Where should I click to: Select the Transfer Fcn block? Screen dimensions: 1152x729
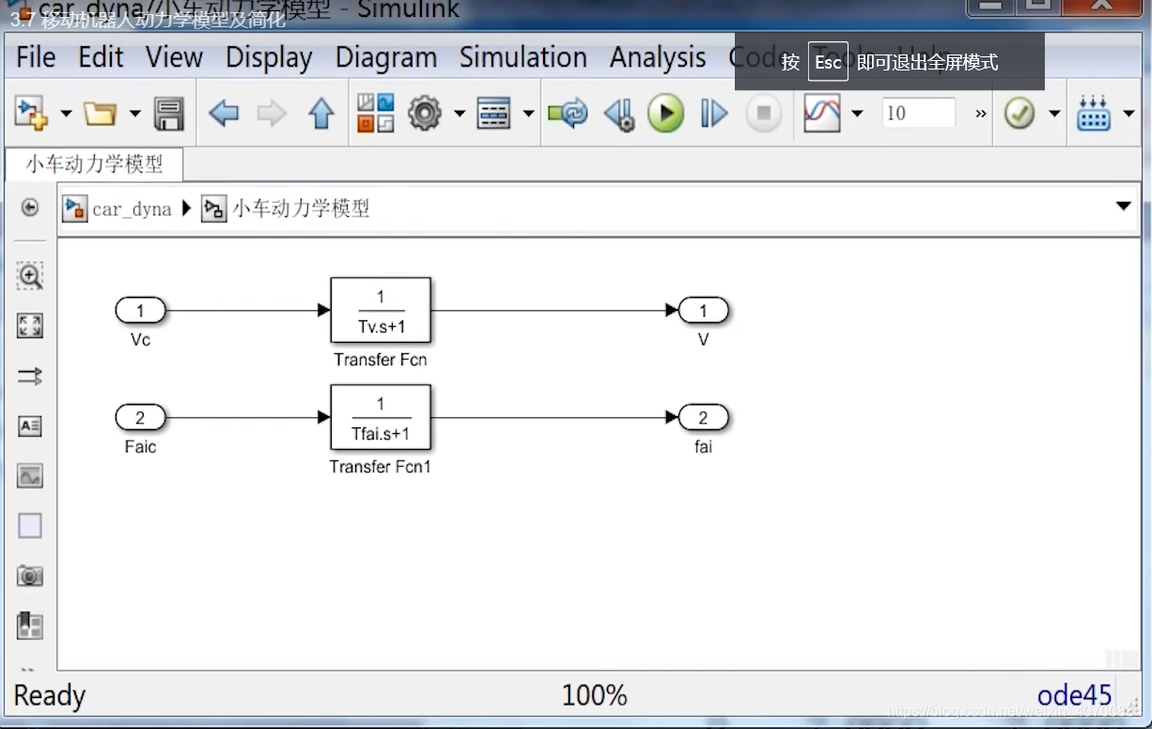(x=381, y=310)
